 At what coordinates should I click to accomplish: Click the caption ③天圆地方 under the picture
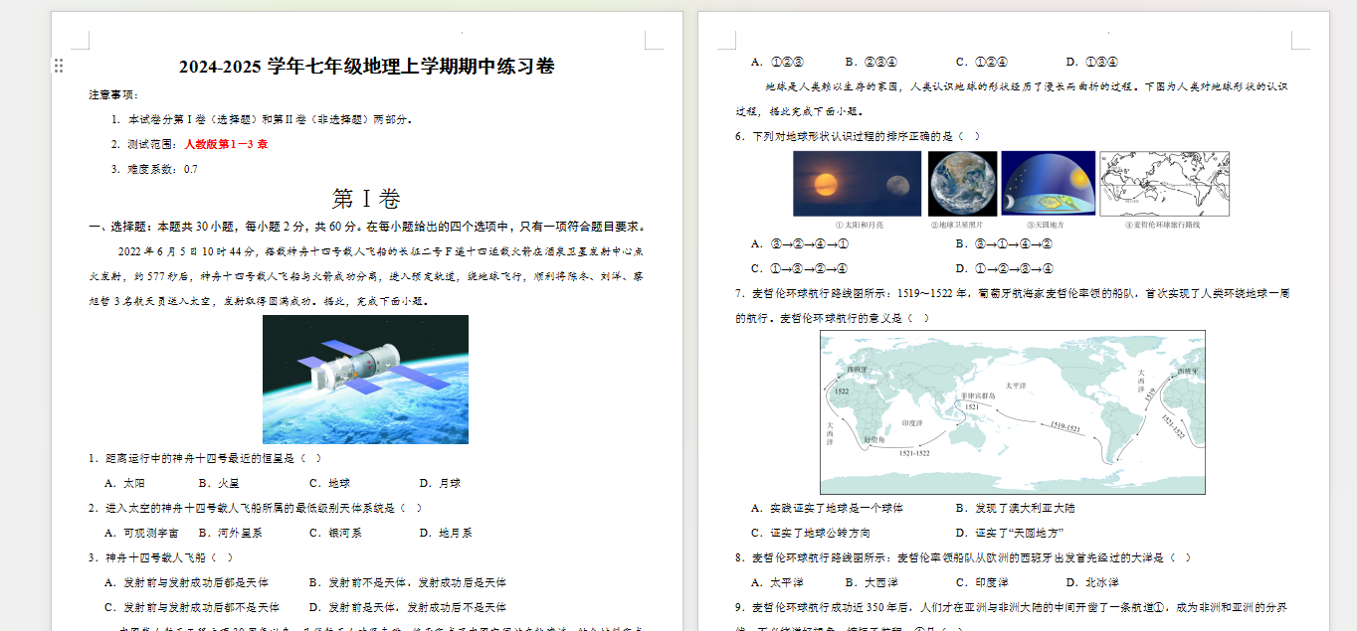pyautogui.click(x=1048, y=226)
